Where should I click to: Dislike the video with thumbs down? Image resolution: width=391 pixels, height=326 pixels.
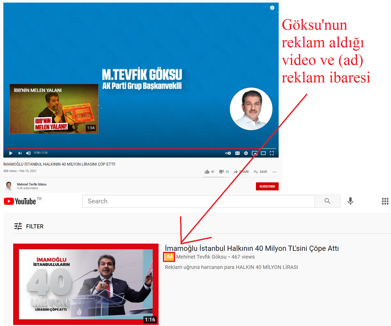click(224, 172)
